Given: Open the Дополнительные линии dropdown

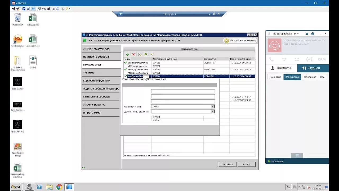Looking at the screenshot, I should [213, 112].
